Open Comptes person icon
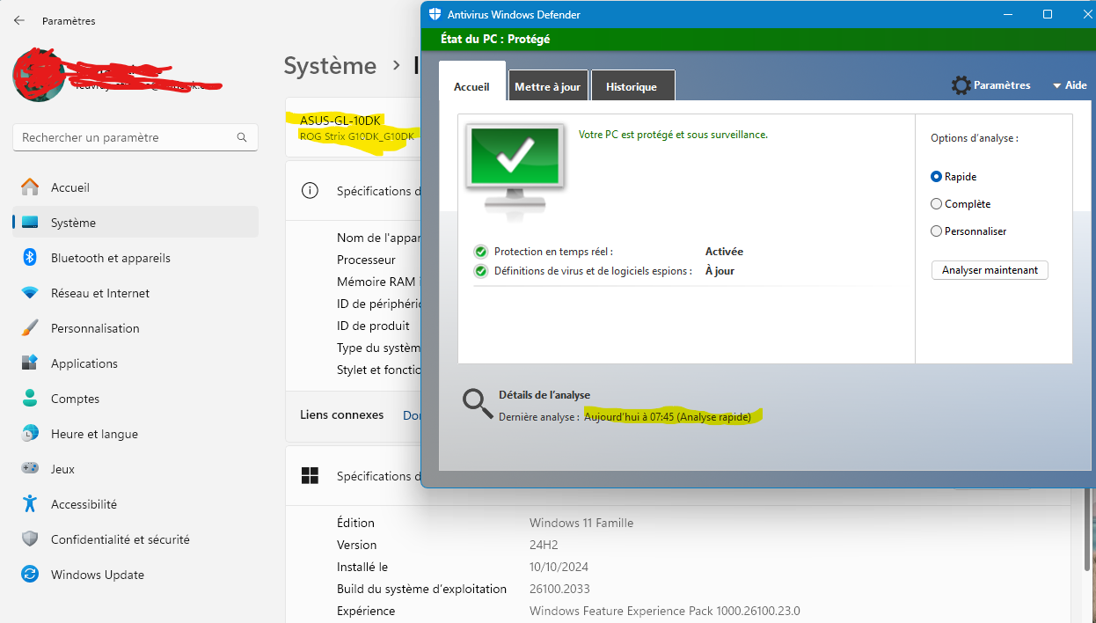This screenshot has width=1096, height=623. (30, 399)
